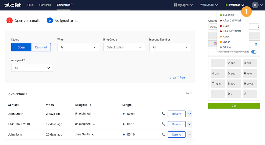The image size is (265, 145).
Task: Open the Voicemails tab
Action: 63,5
